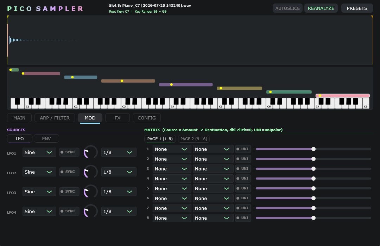Open the LFO1 waveform Sine dropdown

[x=39, y=152]
